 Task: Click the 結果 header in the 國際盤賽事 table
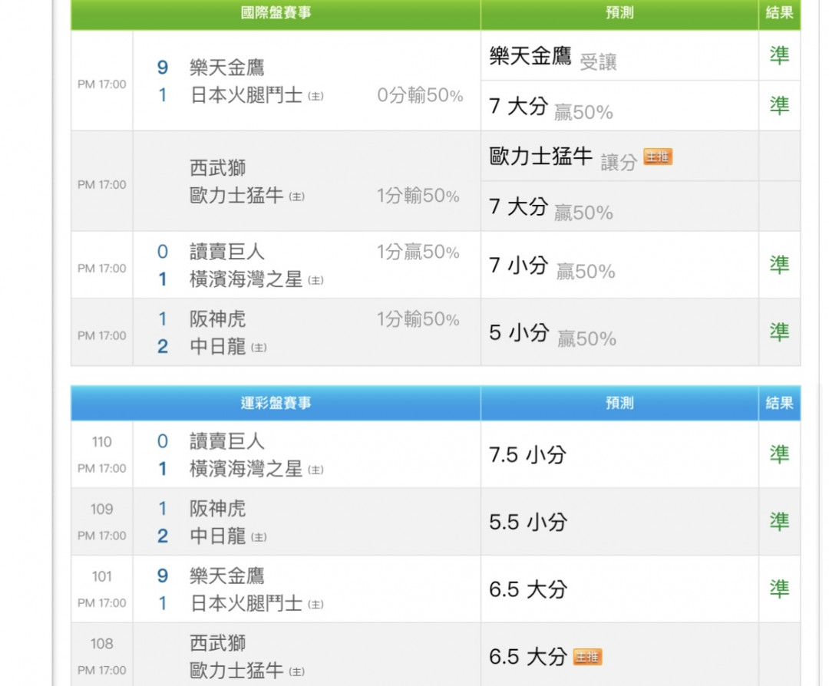coord(780,13)
